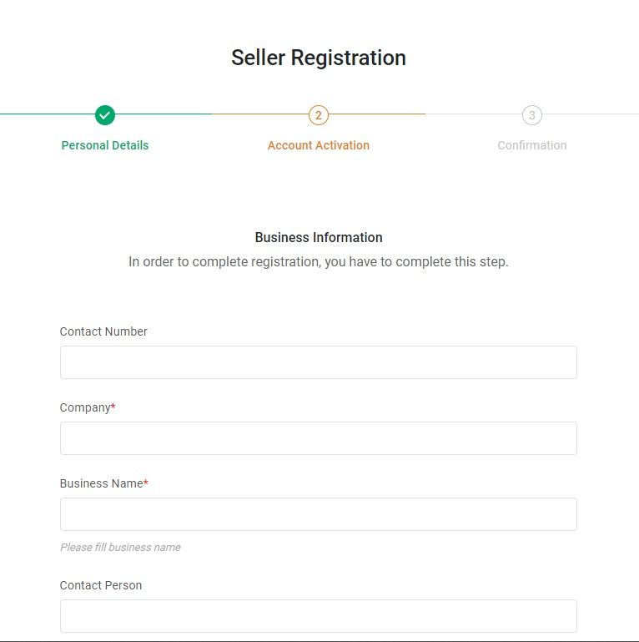This screenshot has height=642, width=639.
Task: Click the step 3 circle icon
Action: [532, 115]
